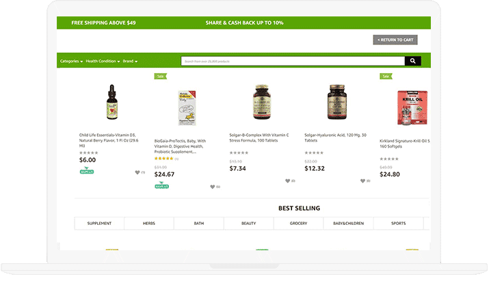Open Solgar Hyaluronic Acid product title link
489x294 pixels.
[335, 138]
